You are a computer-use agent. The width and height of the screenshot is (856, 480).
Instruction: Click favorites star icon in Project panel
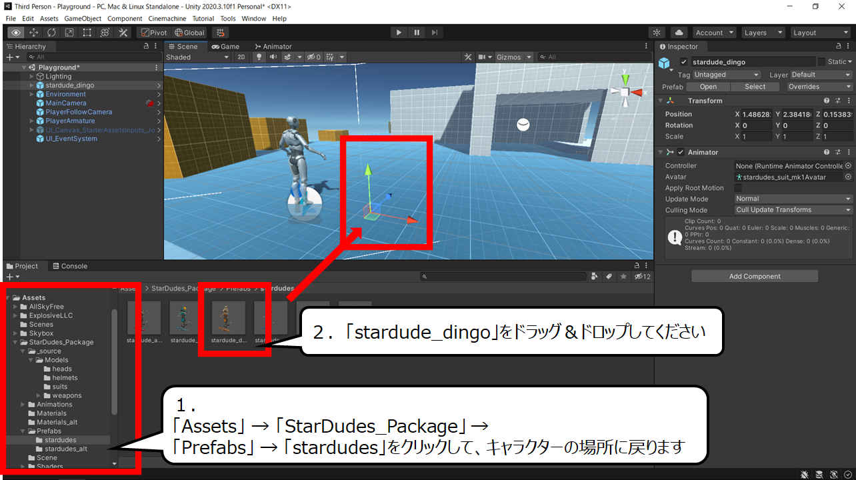click(x=623, y=277)
